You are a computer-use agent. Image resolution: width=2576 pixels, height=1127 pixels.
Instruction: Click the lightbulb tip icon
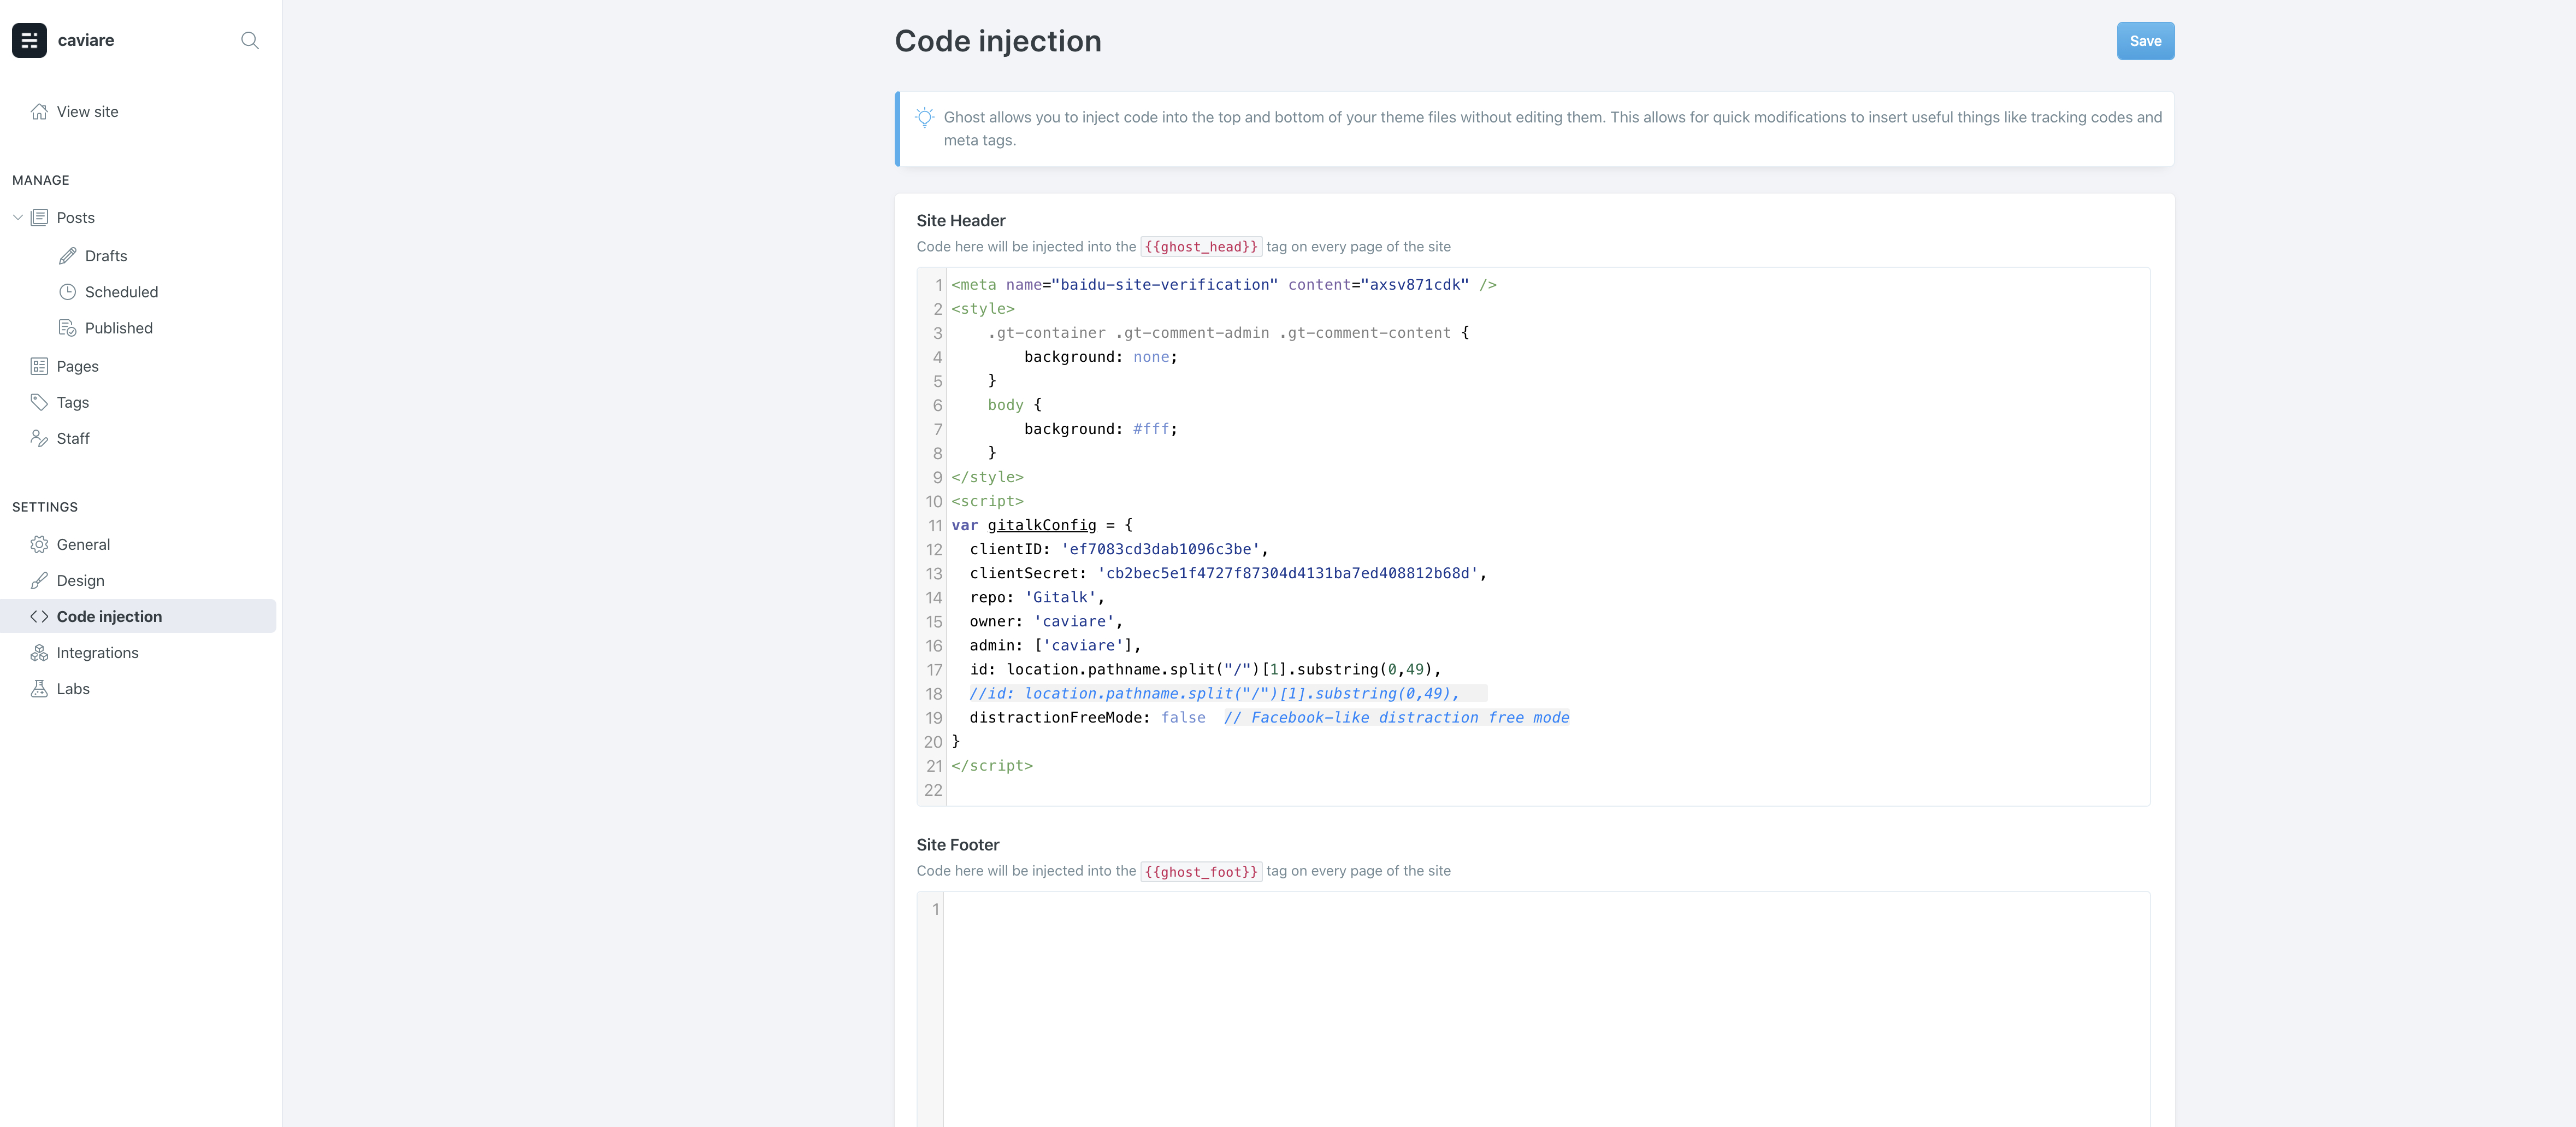click(x=925, y=117)
